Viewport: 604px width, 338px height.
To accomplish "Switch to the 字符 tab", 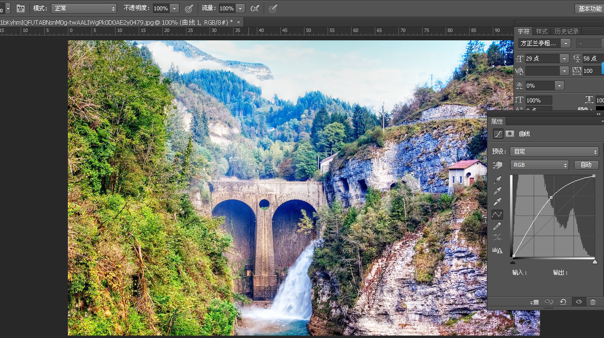I will [x=523, y=31].
